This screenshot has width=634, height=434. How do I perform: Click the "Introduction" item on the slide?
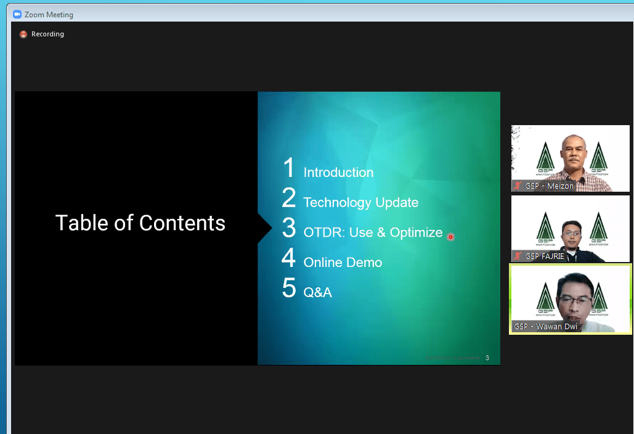click(x=338, y=173)
